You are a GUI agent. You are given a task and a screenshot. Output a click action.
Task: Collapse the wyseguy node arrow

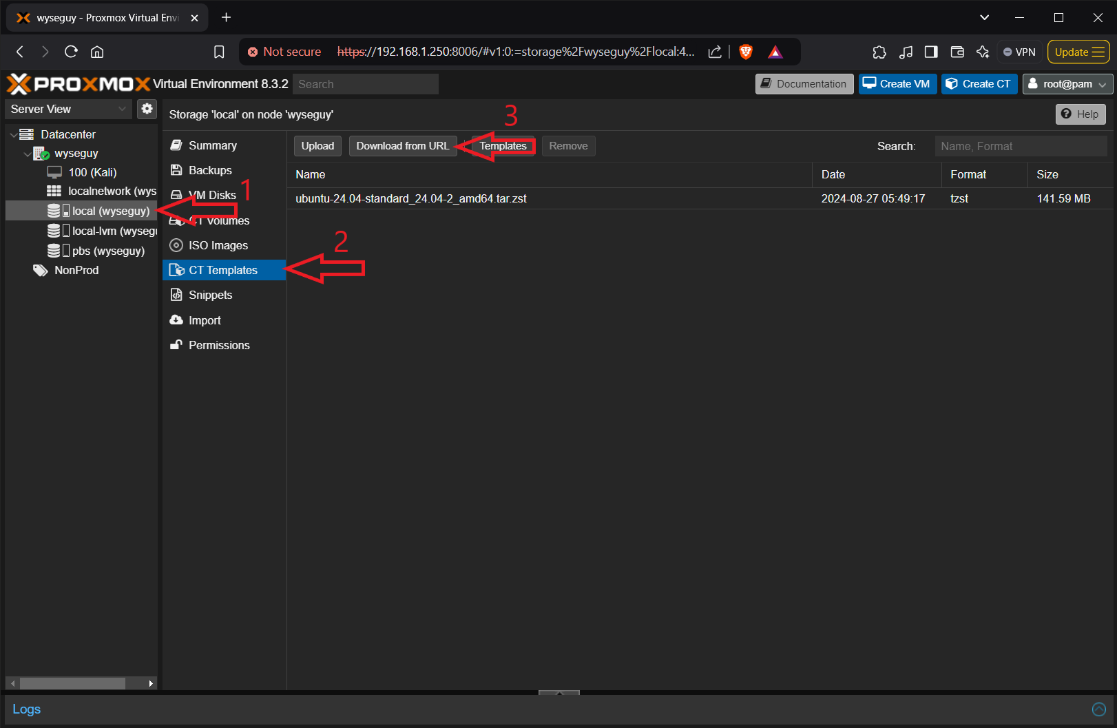click(27, 154)
